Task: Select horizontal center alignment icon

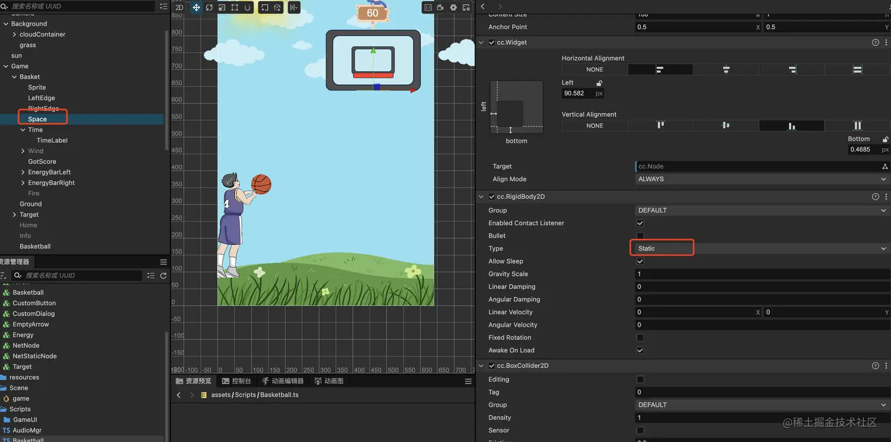Action: tap(726, 69)
